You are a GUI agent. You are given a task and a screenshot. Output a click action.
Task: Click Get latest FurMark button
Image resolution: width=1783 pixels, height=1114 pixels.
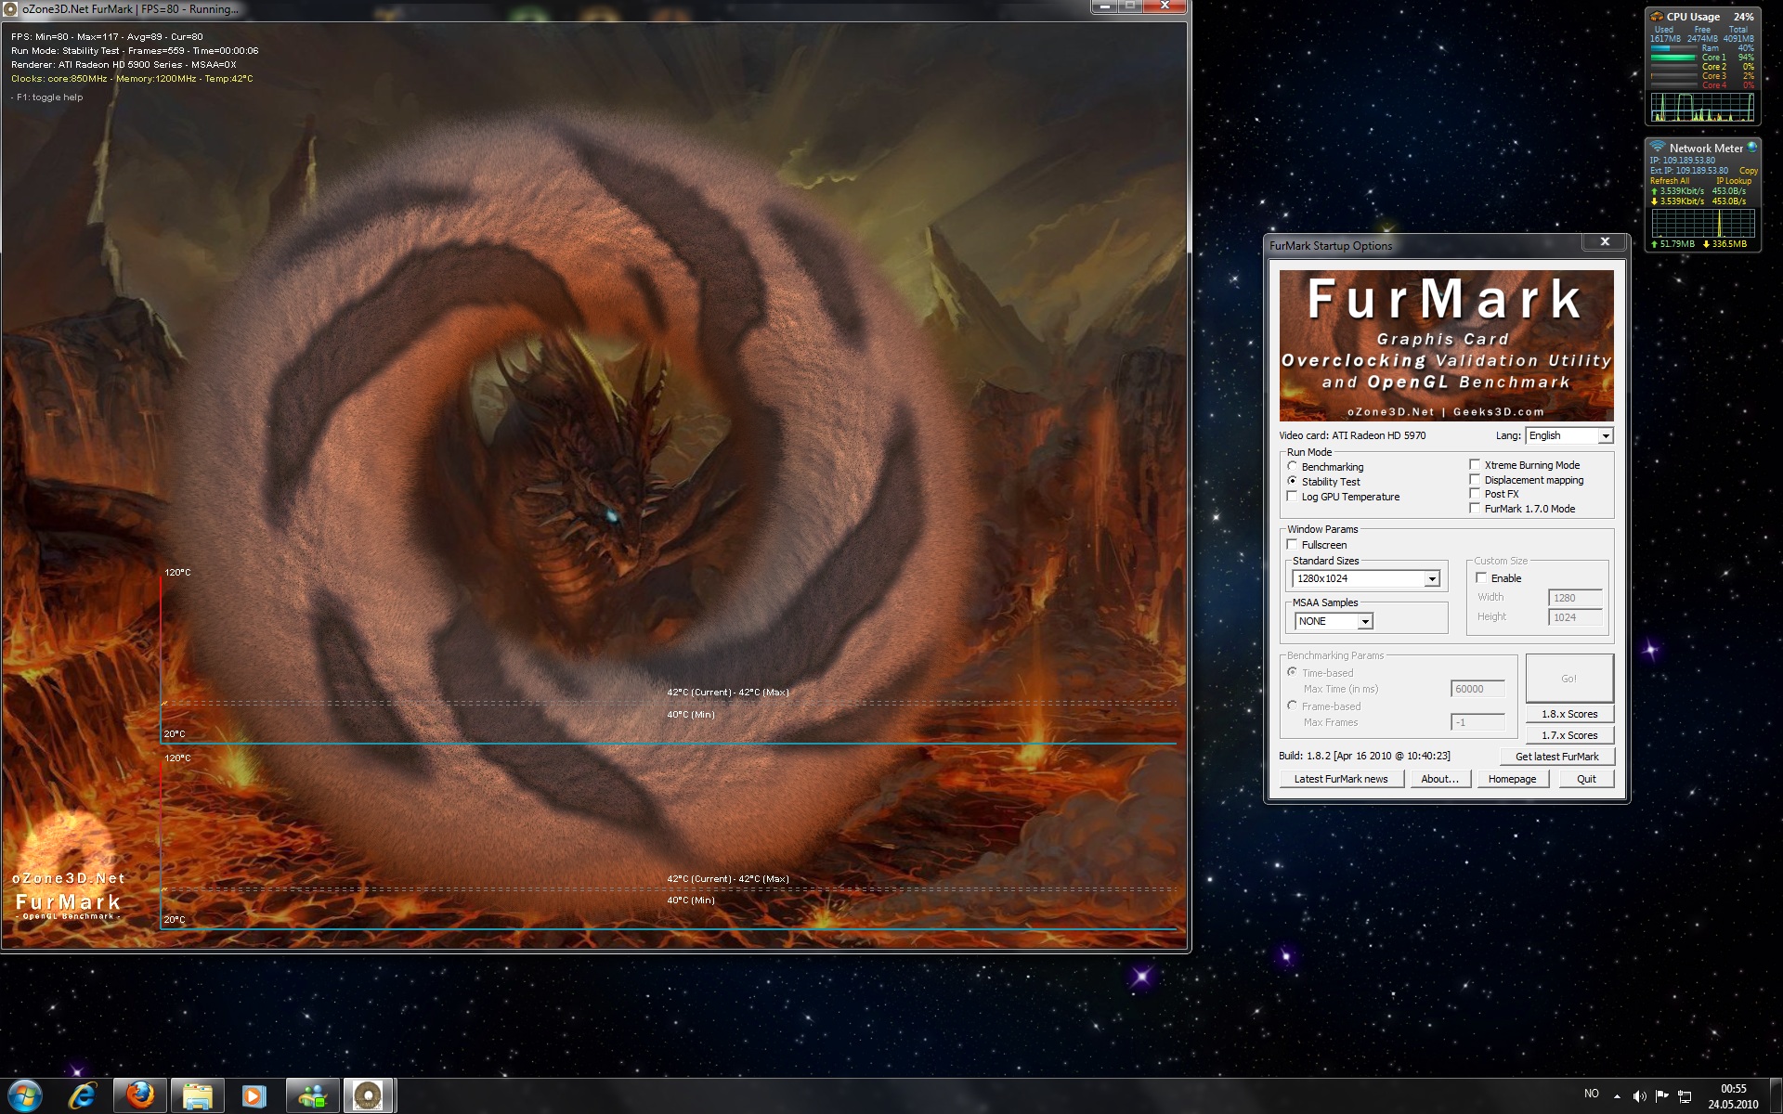click(1557, 757)
